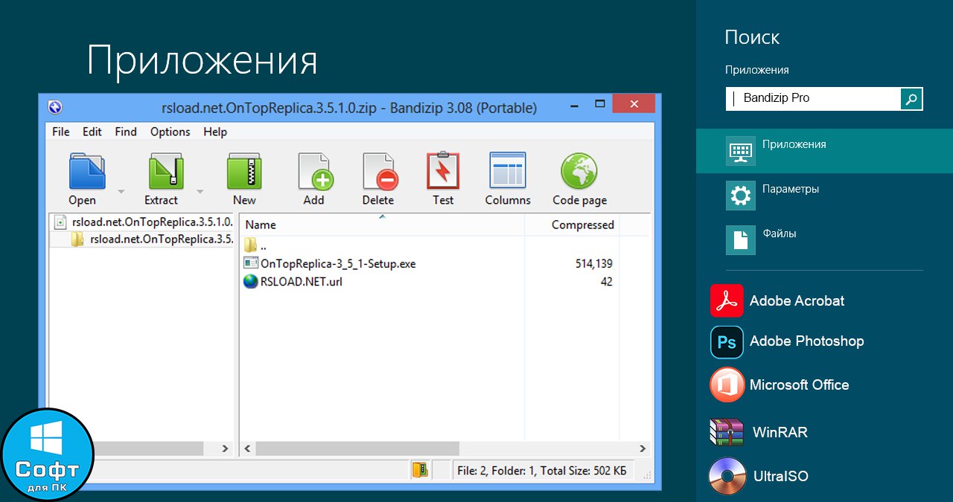Select the Приложения search category
Image resolution: width=953 pixels, height=502 pixels.
pos(824,150)
